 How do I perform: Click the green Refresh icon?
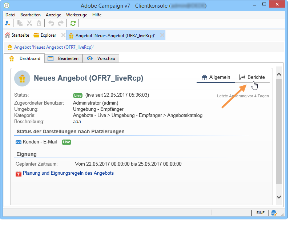pyautogui.click(x=73, y=23)
